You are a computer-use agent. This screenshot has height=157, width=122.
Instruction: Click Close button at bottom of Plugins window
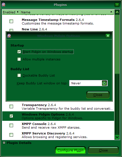103,150
